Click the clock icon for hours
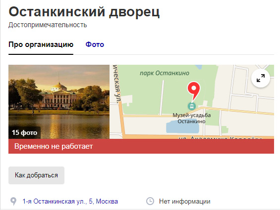 point(150,201)
